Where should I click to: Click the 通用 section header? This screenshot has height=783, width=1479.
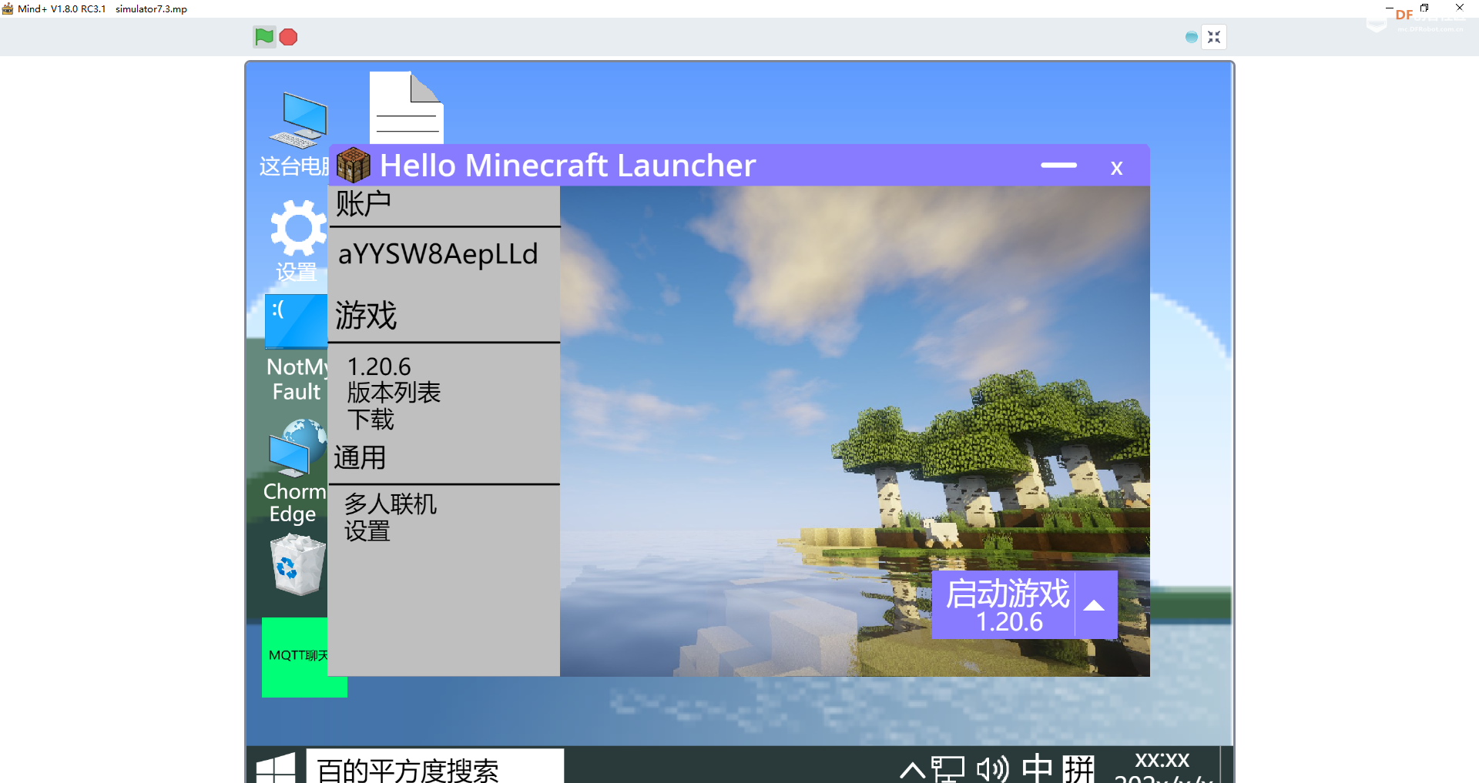[x=360, y=457]
